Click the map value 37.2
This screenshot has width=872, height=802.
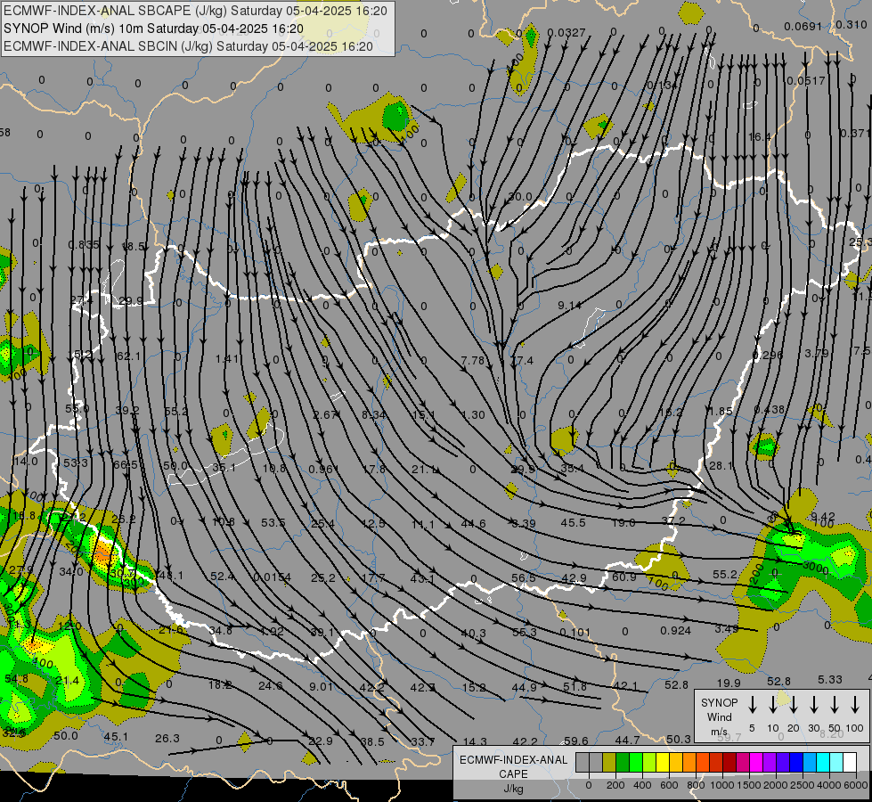pos(673,521)
